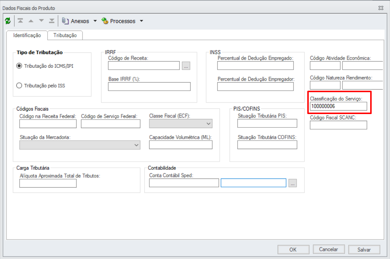Click the Anexos paperclip icon

[65, 21]
